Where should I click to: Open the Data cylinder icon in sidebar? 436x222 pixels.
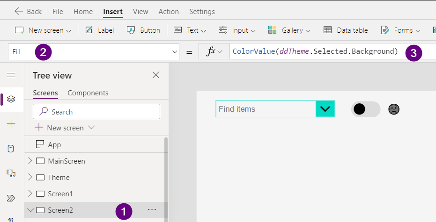pyautogui.click(x=11, y=149)
